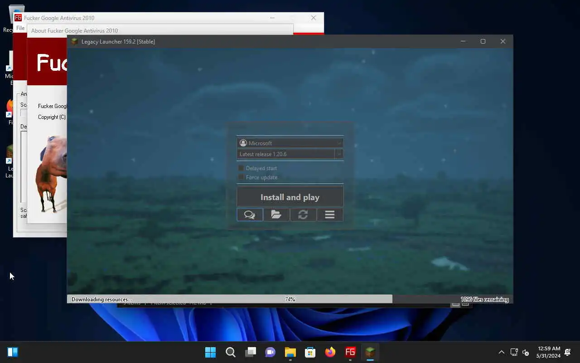Click the About Fucker Google Antivirus 2010 title bar
The image size is (580, 363).
tap(160, 30)
